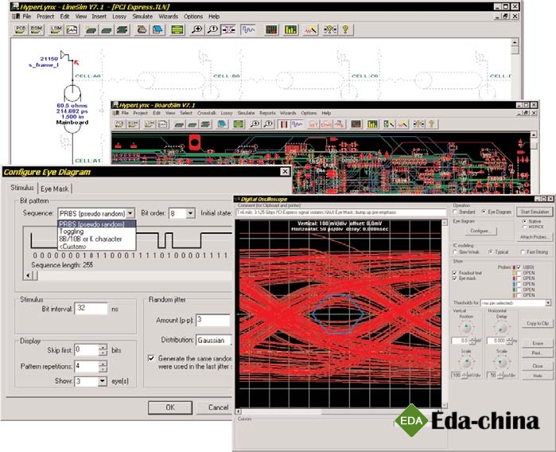The width and height of the screenshot is (556, 452).
Task: Open the Simulate menu in LineSim
Action: click(x=142, y=17)
